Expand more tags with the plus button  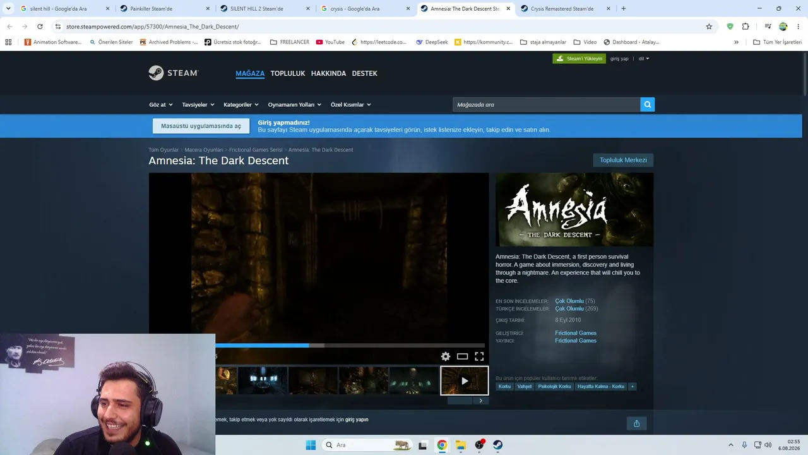pyautogui.click(x=632, y=386)
